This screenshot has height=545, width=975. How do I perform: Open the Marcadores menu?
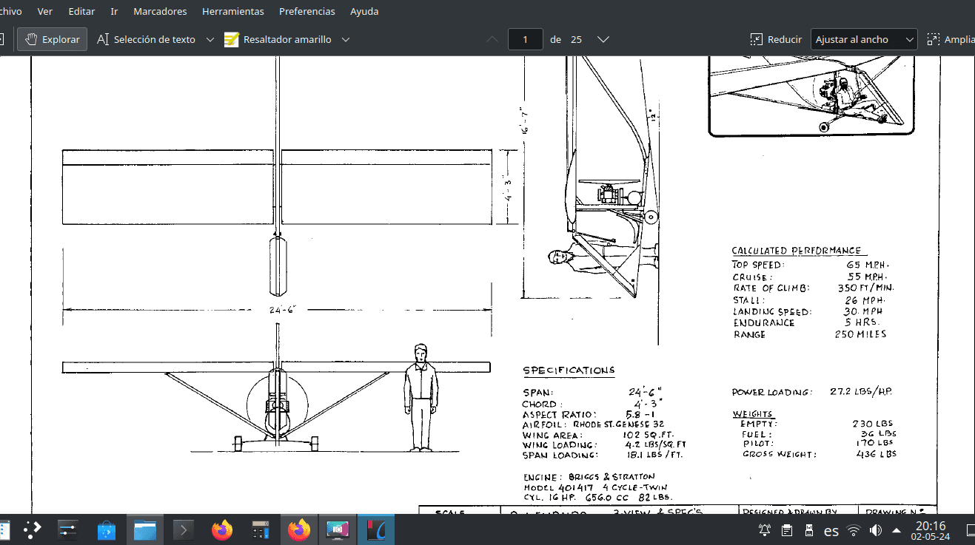pyautogui.click(x=160, y=11)
